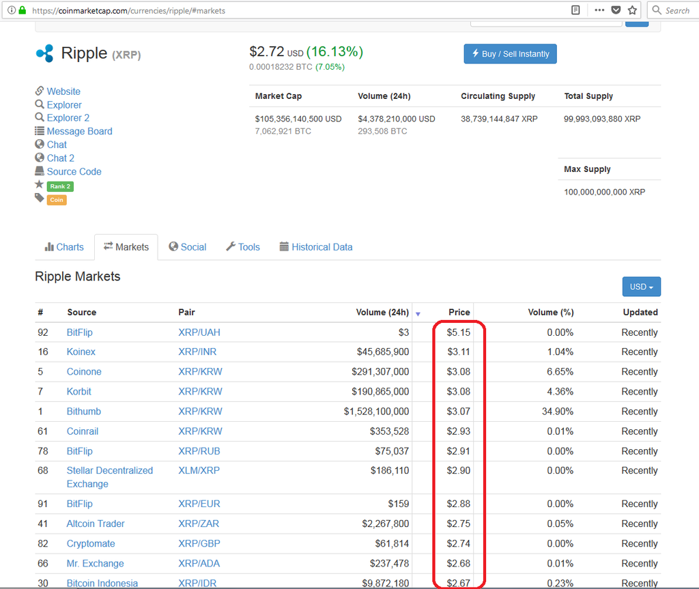This screenshot has width=699, height=589.
Task: Select the $105,356,140,500 USD market cap value
Action: (298, 119)
